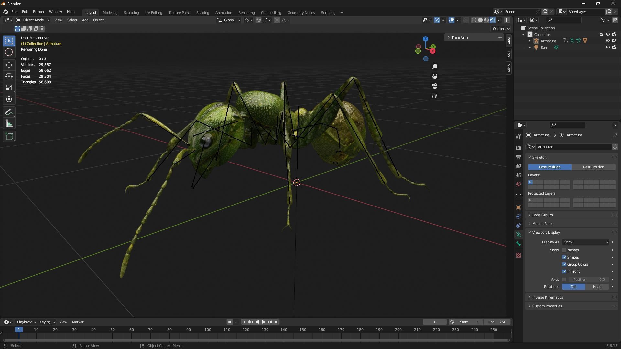Open the Object properties tab icon
This screenshot has height=349, width=621.
click(x=518, y=207)
